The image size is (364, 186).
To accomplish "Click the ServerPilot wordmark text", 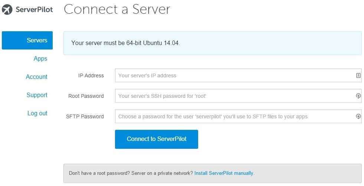I will pyautogui.click(x=34, y=10).
